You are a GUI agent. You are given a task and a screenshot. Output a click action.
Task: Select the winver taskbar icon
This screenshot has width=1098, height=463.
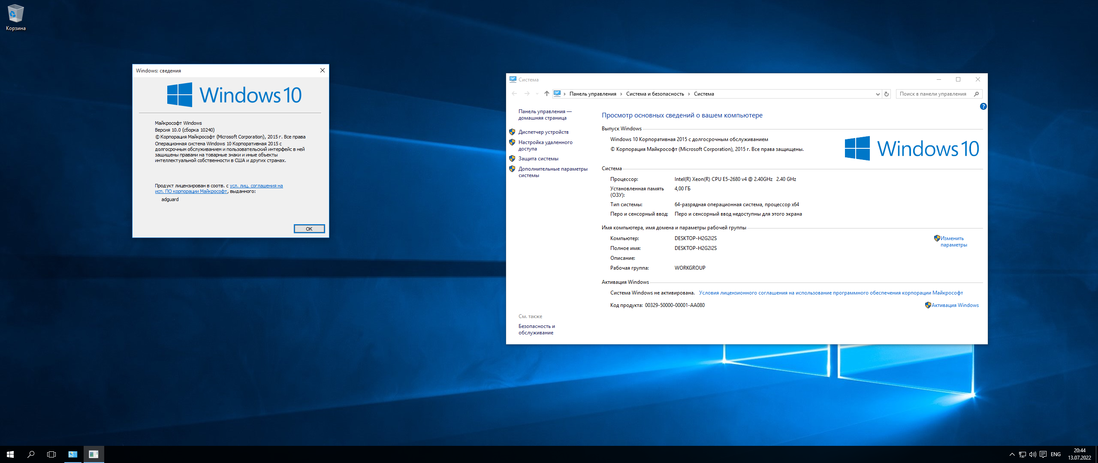pos(94,454)
